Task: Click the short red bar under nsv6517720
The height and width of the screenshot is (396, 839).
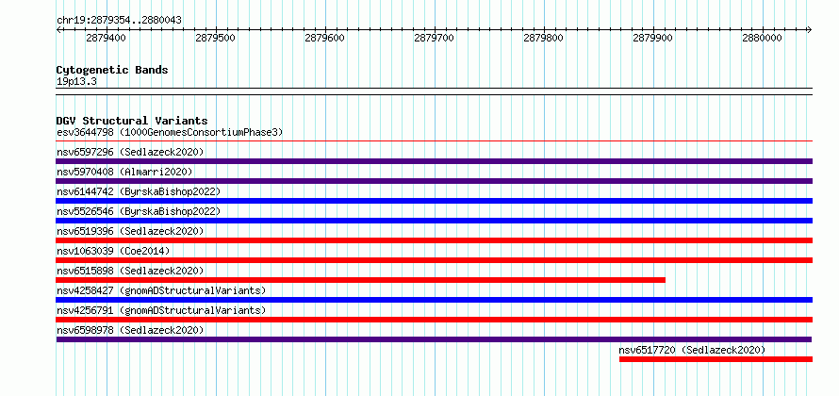Action: [x=716, y=359]
